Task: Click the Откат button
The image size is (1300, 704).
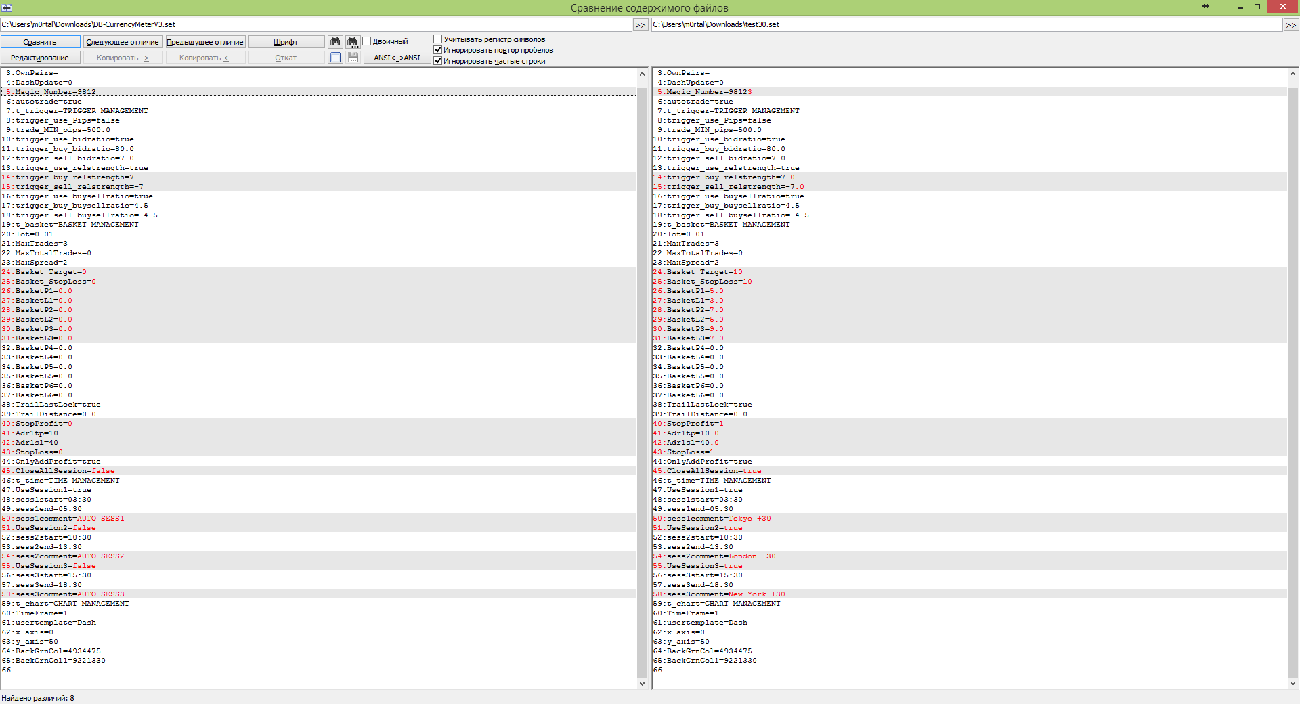Action: [x=286, y=58]
